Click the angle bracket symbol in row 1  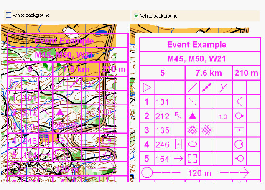(x=239, y=101)
